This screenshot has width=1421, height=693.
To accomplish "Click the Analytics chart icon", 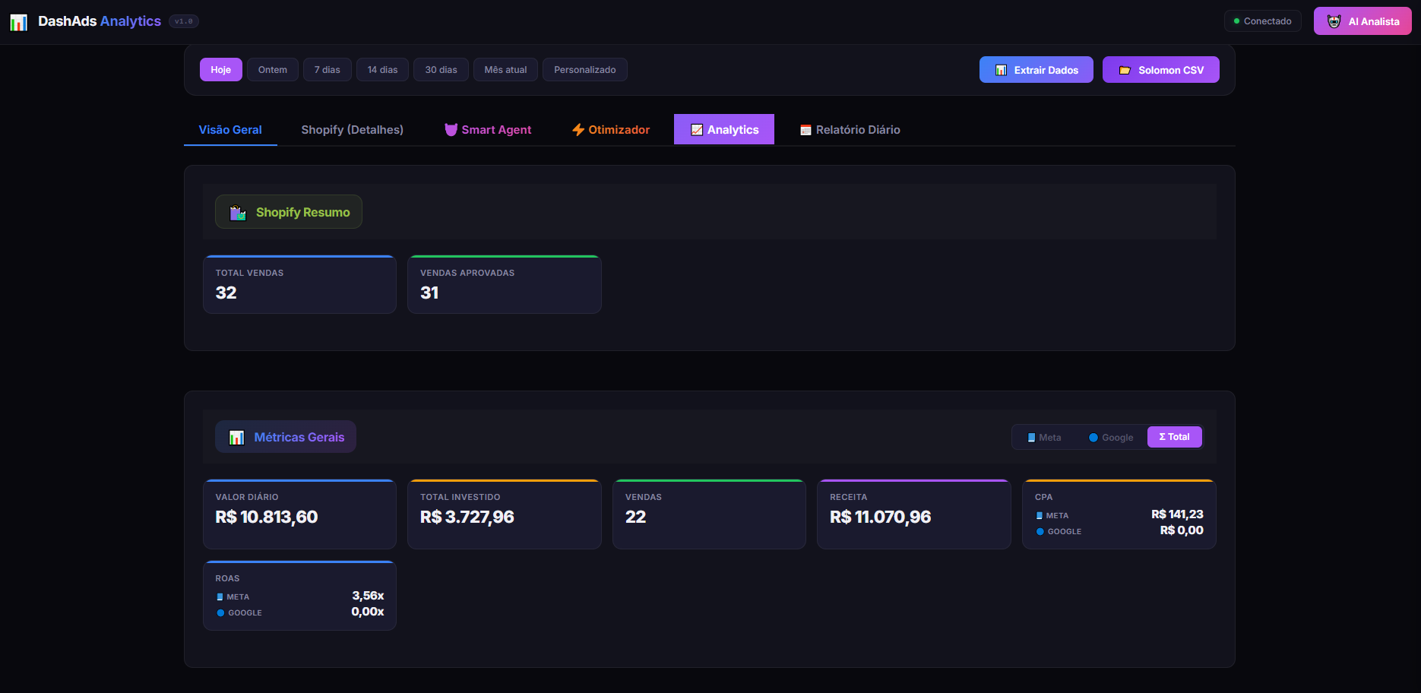I will click(696, 130).
